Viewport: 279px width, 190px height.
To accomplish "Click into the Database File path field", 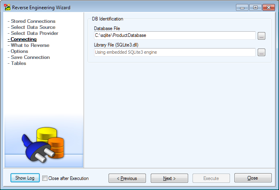I will tap(175, 36).
